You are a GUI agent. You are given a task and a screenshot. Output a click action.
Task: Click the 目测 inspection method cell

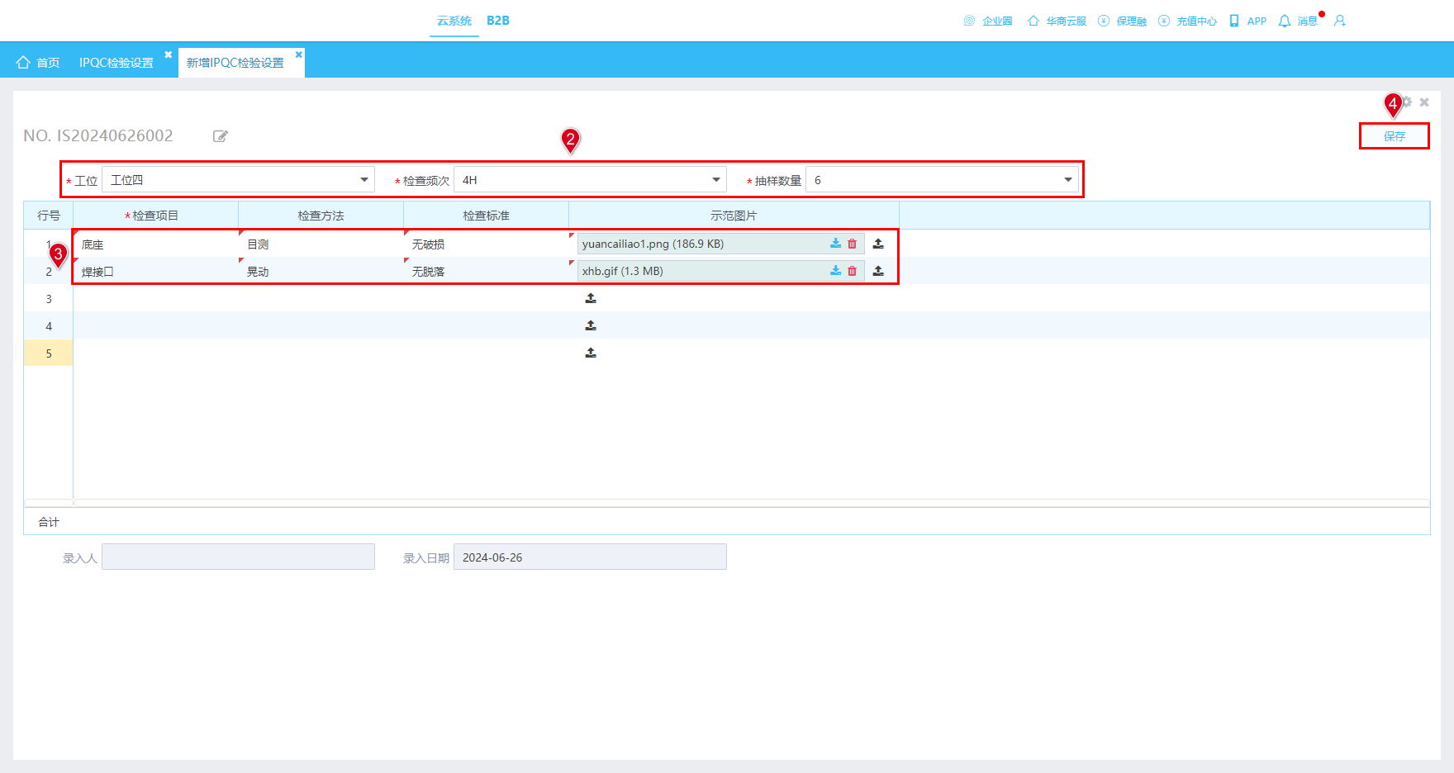pos(321,244)
